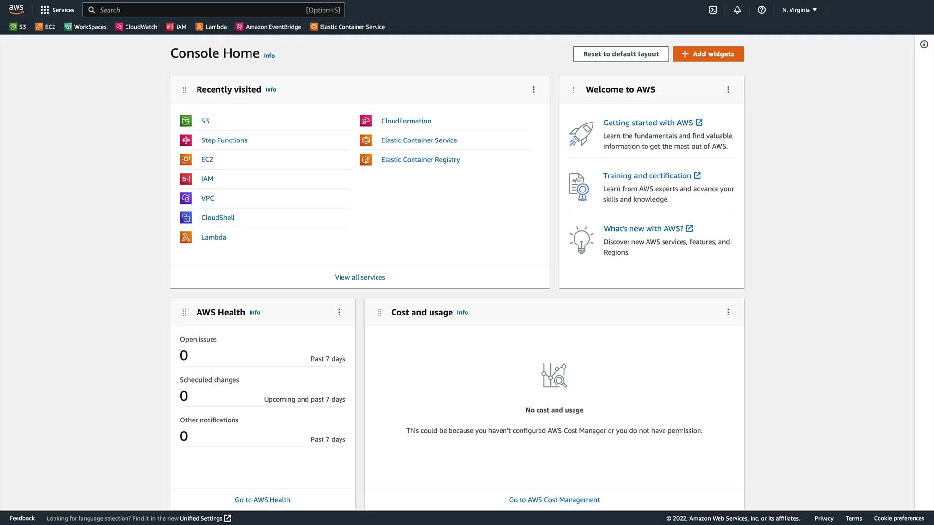Open CloudWatch from the favorites bar
934x525 pixels.
pos(136,27)
